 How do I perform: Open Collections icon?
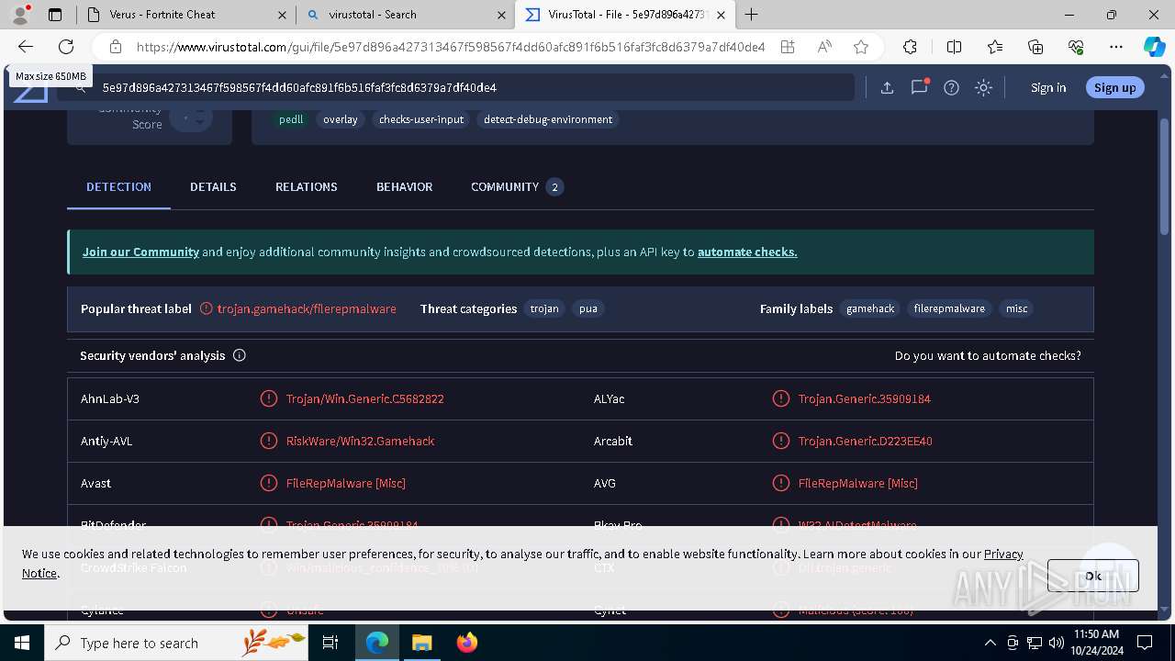1035,47
